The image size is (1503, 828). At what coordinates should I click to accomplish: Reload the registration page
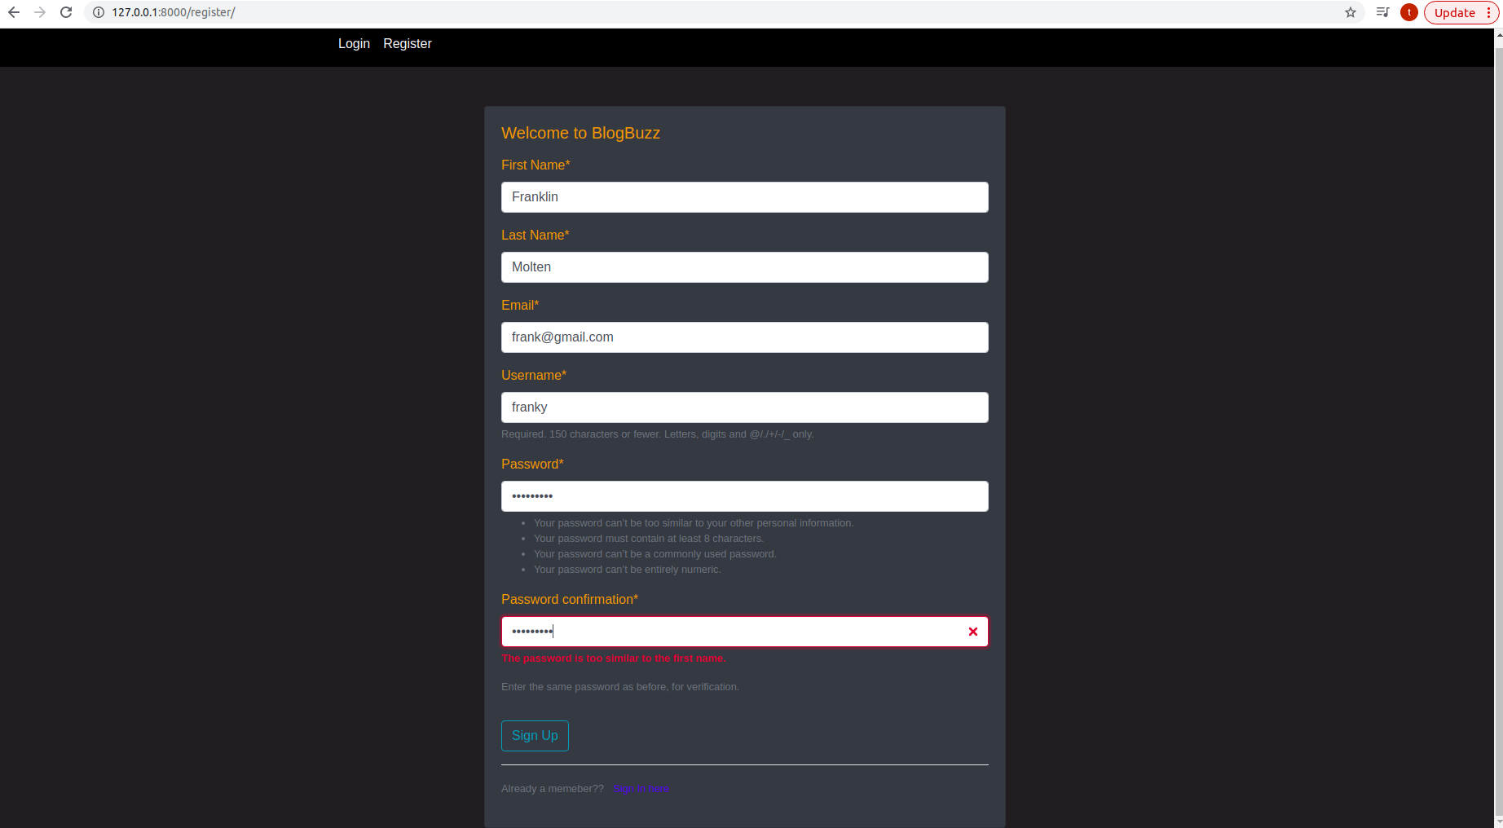click(x=66, y=12)
